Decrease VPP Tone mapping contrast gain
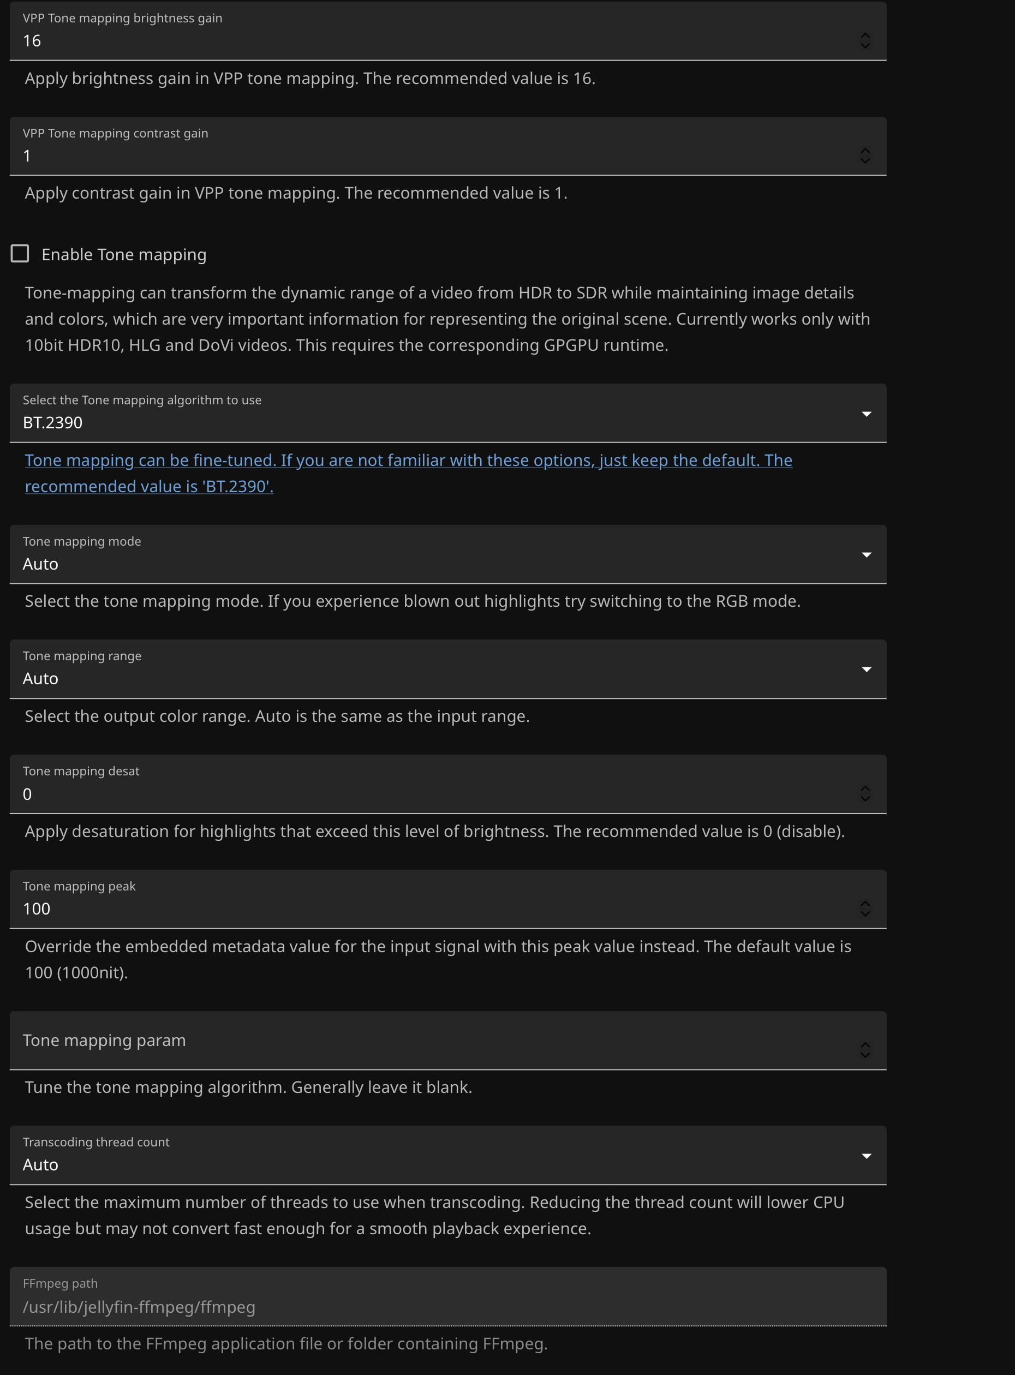Viewport: 1015px width, 1375px height. coord(865,160)
